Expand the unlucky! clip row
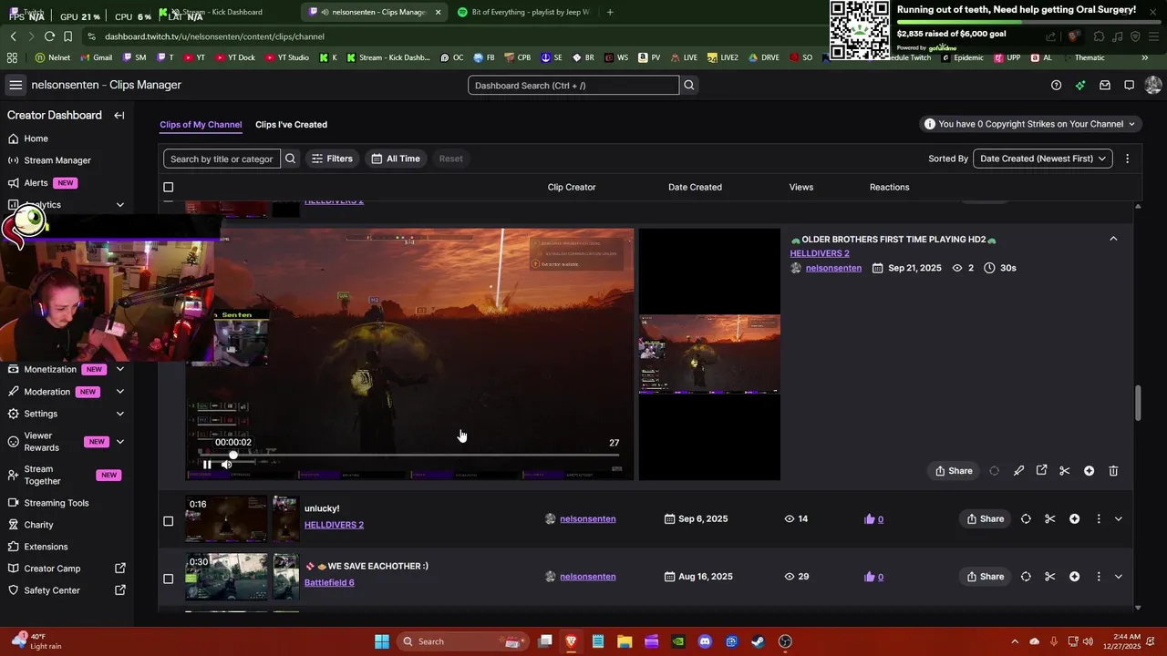Image resolution: width=1167 pixels, height=656 pixels. click(1119, 519)
